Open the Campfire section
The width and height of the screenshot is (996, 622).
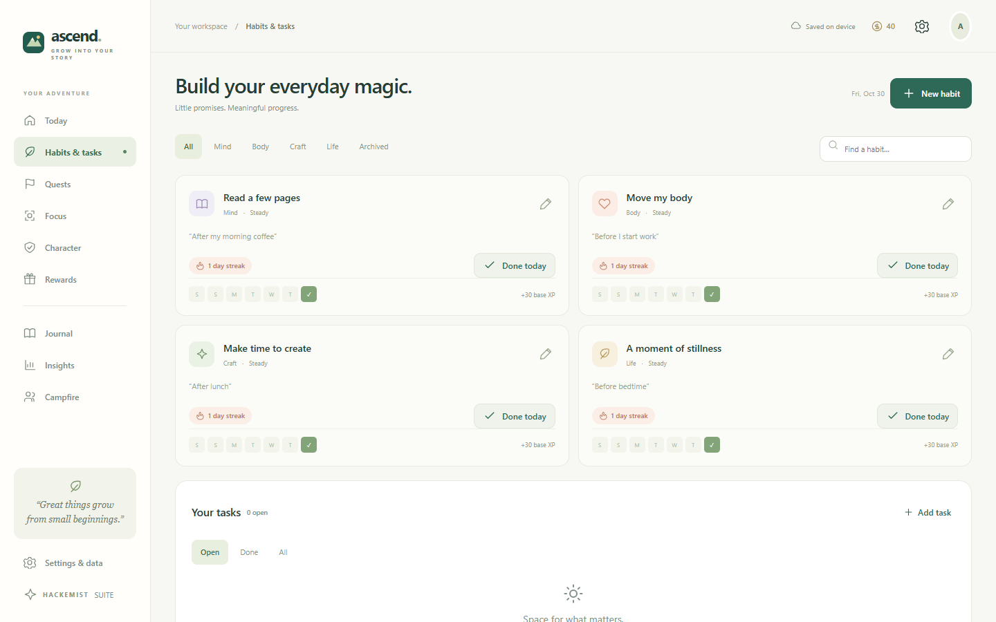pyautogui.click(x=75, y=397)
